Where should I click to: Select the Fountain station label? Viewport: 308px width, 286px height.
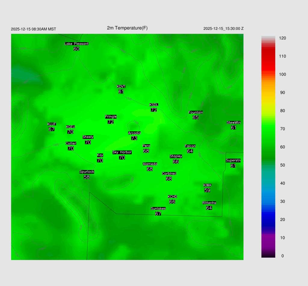tap(196, 112)
